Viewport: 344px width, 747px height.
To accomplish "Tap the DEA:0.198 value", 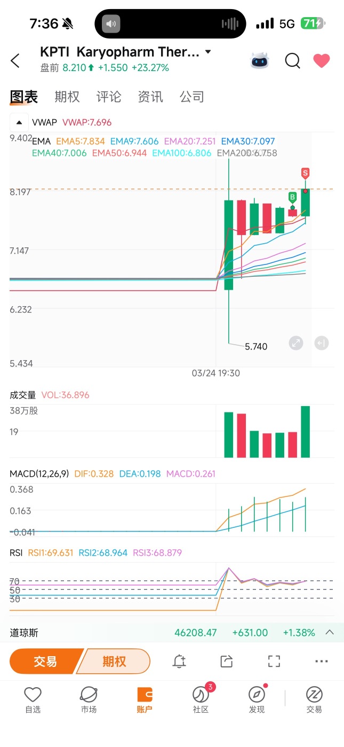I will (140, 474).
